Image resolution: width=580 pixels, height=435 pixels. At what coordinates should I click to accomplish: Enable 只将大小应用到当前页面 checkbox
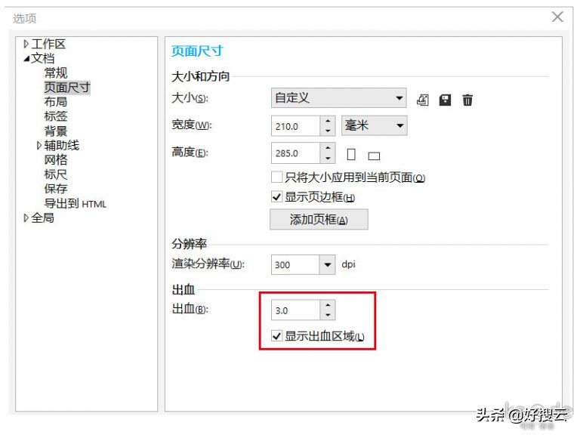tap(276, 177)
